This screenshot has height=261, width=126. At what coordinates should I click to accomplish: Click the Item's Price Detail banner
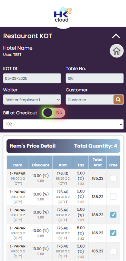[x=63, y=146]
